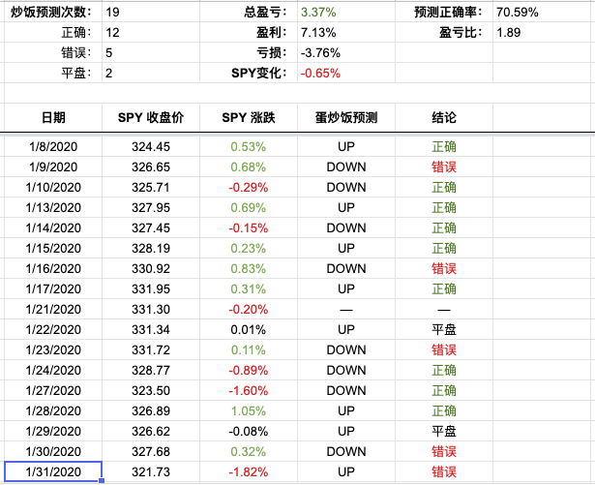595x485 pixels.
Task: Click the 1/21/2020 date cell
Action: point(53,309)
